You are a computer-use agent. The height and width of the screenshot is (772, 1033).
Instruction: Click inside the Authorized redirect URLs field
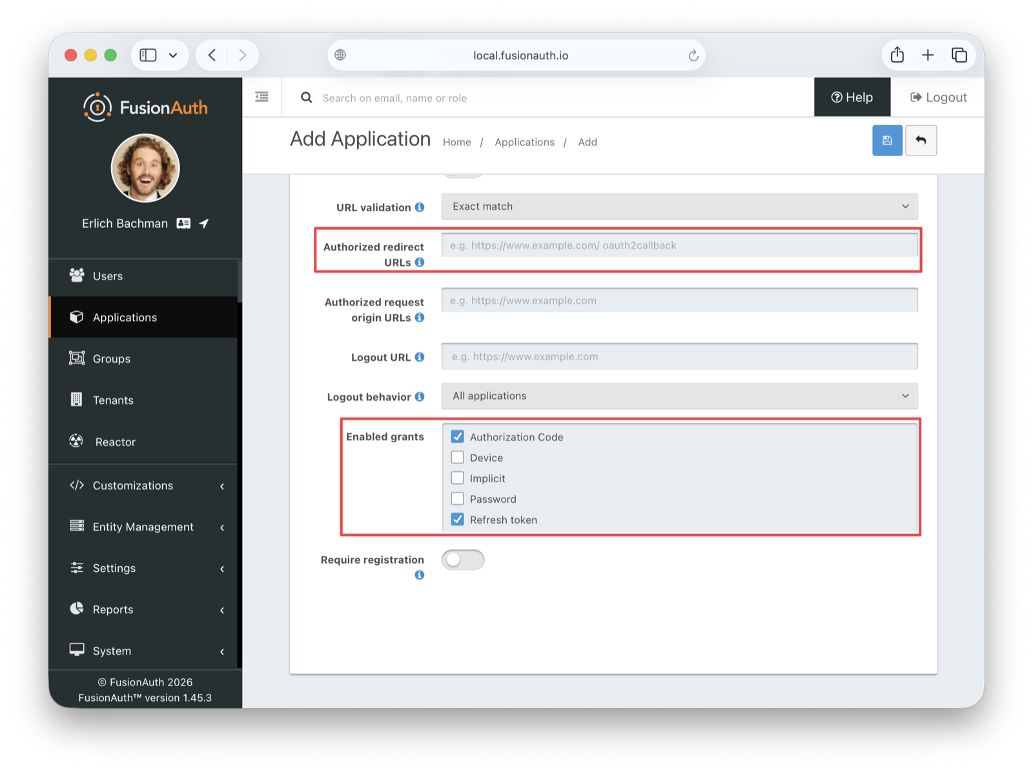[679, 245]
